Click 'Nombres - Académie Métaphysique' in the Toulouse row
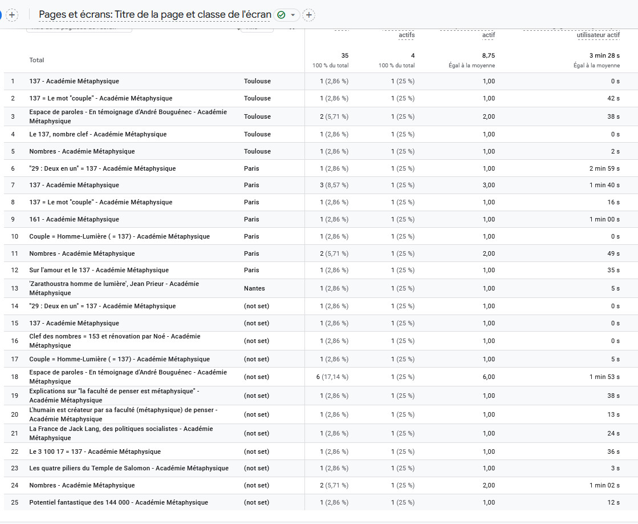The width and height of the screenshot is (638, 524). click(82, 151)
